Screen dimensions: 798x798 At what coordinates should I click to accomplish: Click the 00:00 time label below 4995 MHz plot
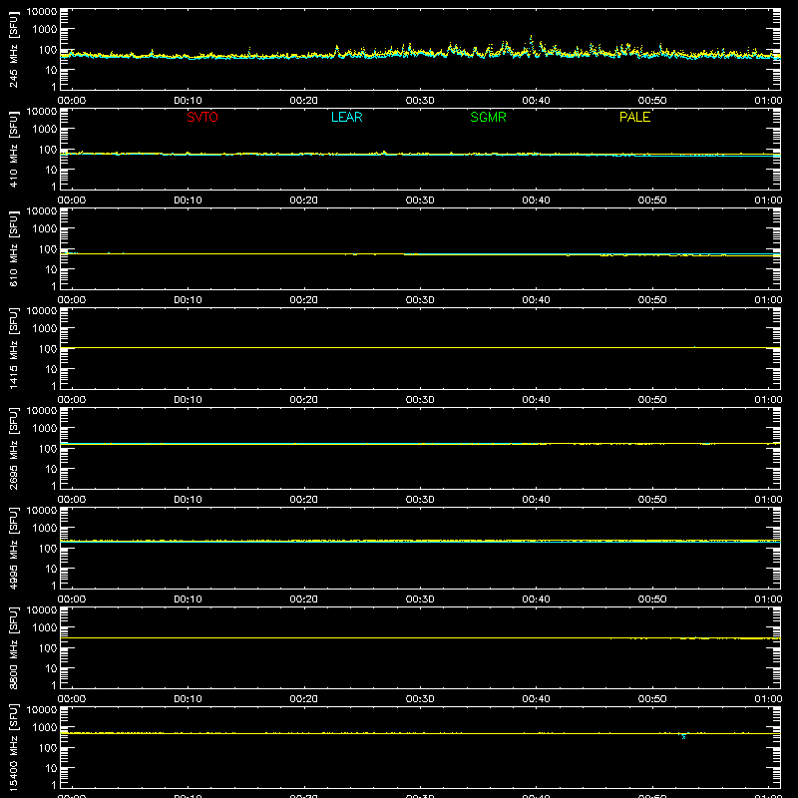[x=72, y=599]
